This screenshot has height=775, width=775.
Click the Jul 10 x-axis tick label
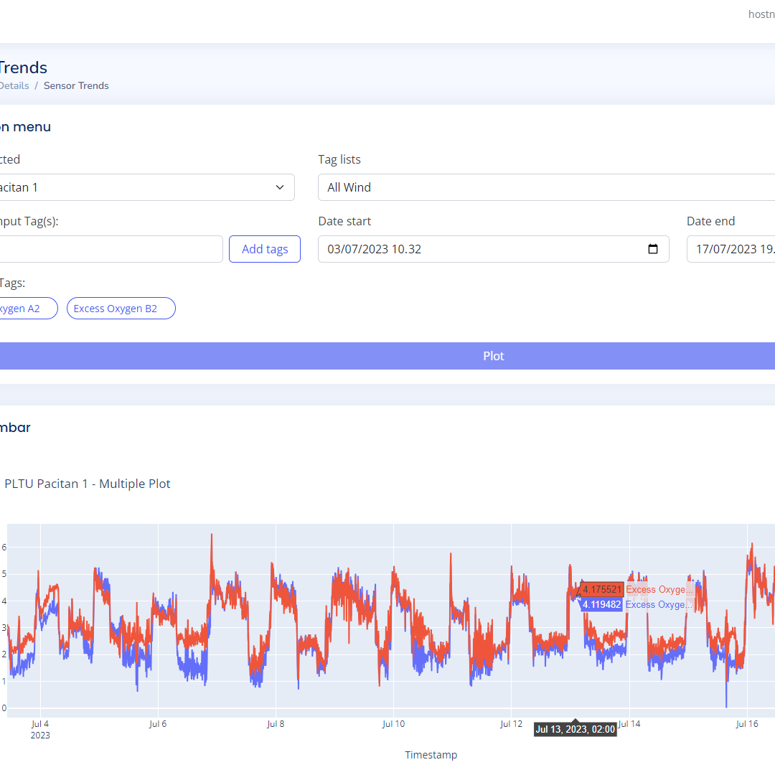pos(393,724)
